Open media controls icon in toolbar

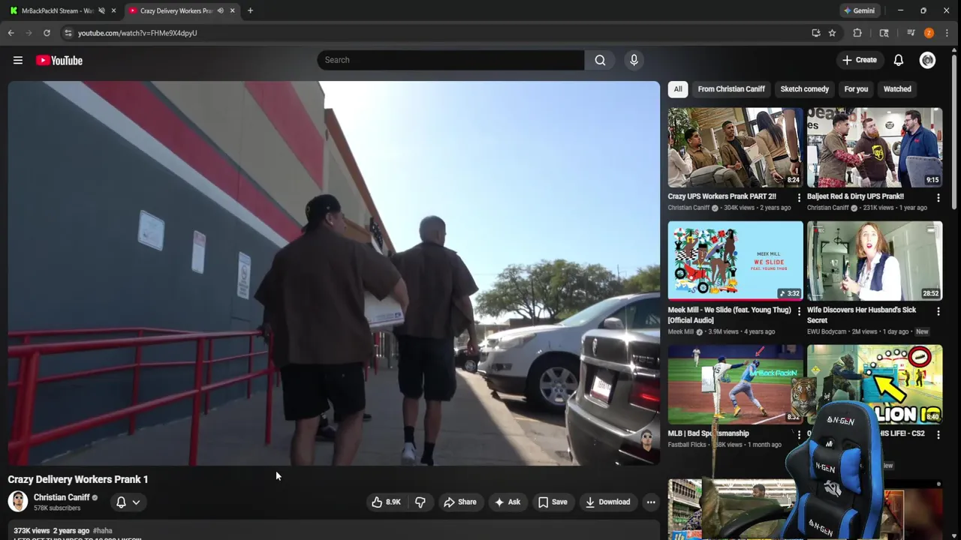(x=911, y=33)
